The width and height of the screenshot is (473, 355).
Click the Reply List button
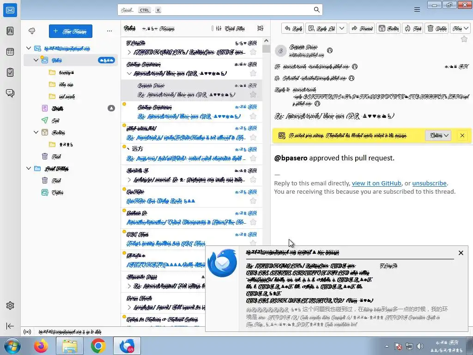point(321,28)
